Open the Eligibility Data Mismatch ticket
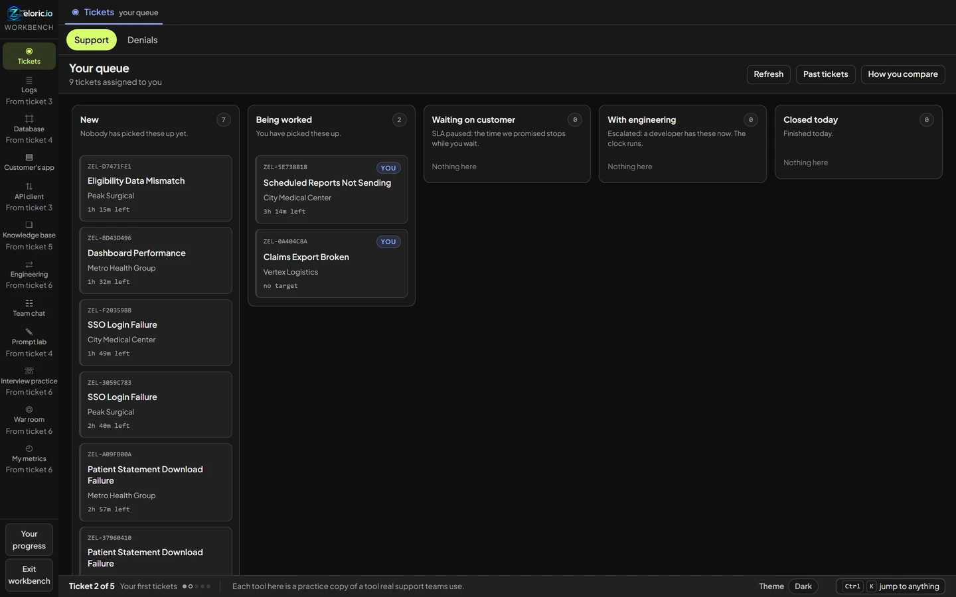This screenshot has height=597, width=956. tap(155, 188)
